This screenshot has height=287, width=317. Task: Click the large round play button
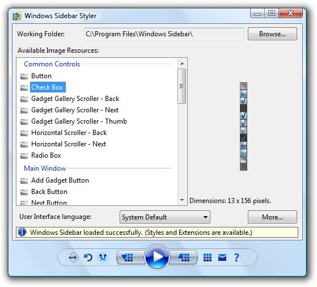point(157,257)
